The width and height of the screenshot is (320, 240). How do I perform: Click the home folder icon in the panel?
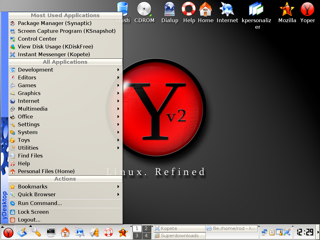(x=65, y=232)
